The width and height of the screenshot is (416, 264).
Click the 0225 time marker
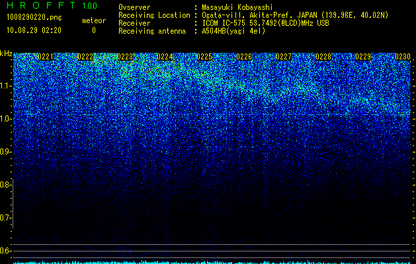(204, 57)
